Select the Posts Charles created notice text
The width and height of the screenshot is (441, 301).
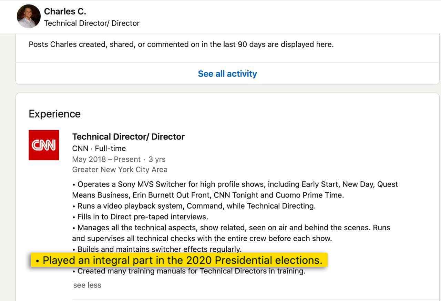181,44
